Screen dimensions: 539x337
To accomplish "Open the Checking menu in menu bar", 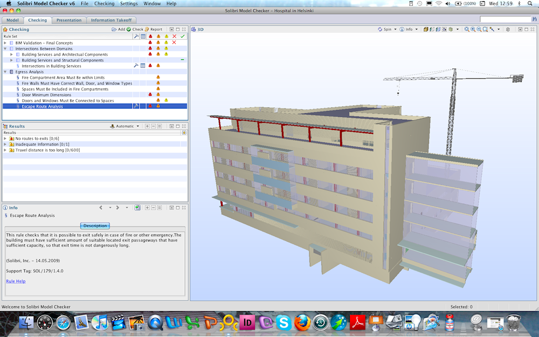I will tap(104, 3).
